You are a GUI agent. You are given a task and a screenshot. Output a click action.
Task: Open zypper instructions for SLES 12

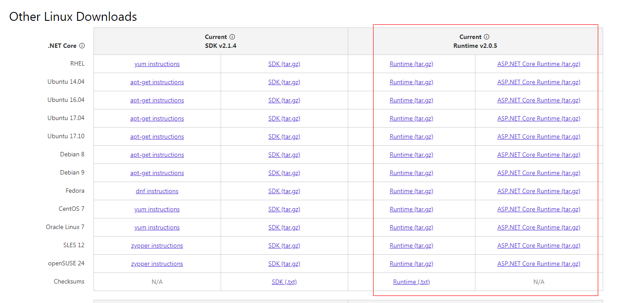[157, 245]
